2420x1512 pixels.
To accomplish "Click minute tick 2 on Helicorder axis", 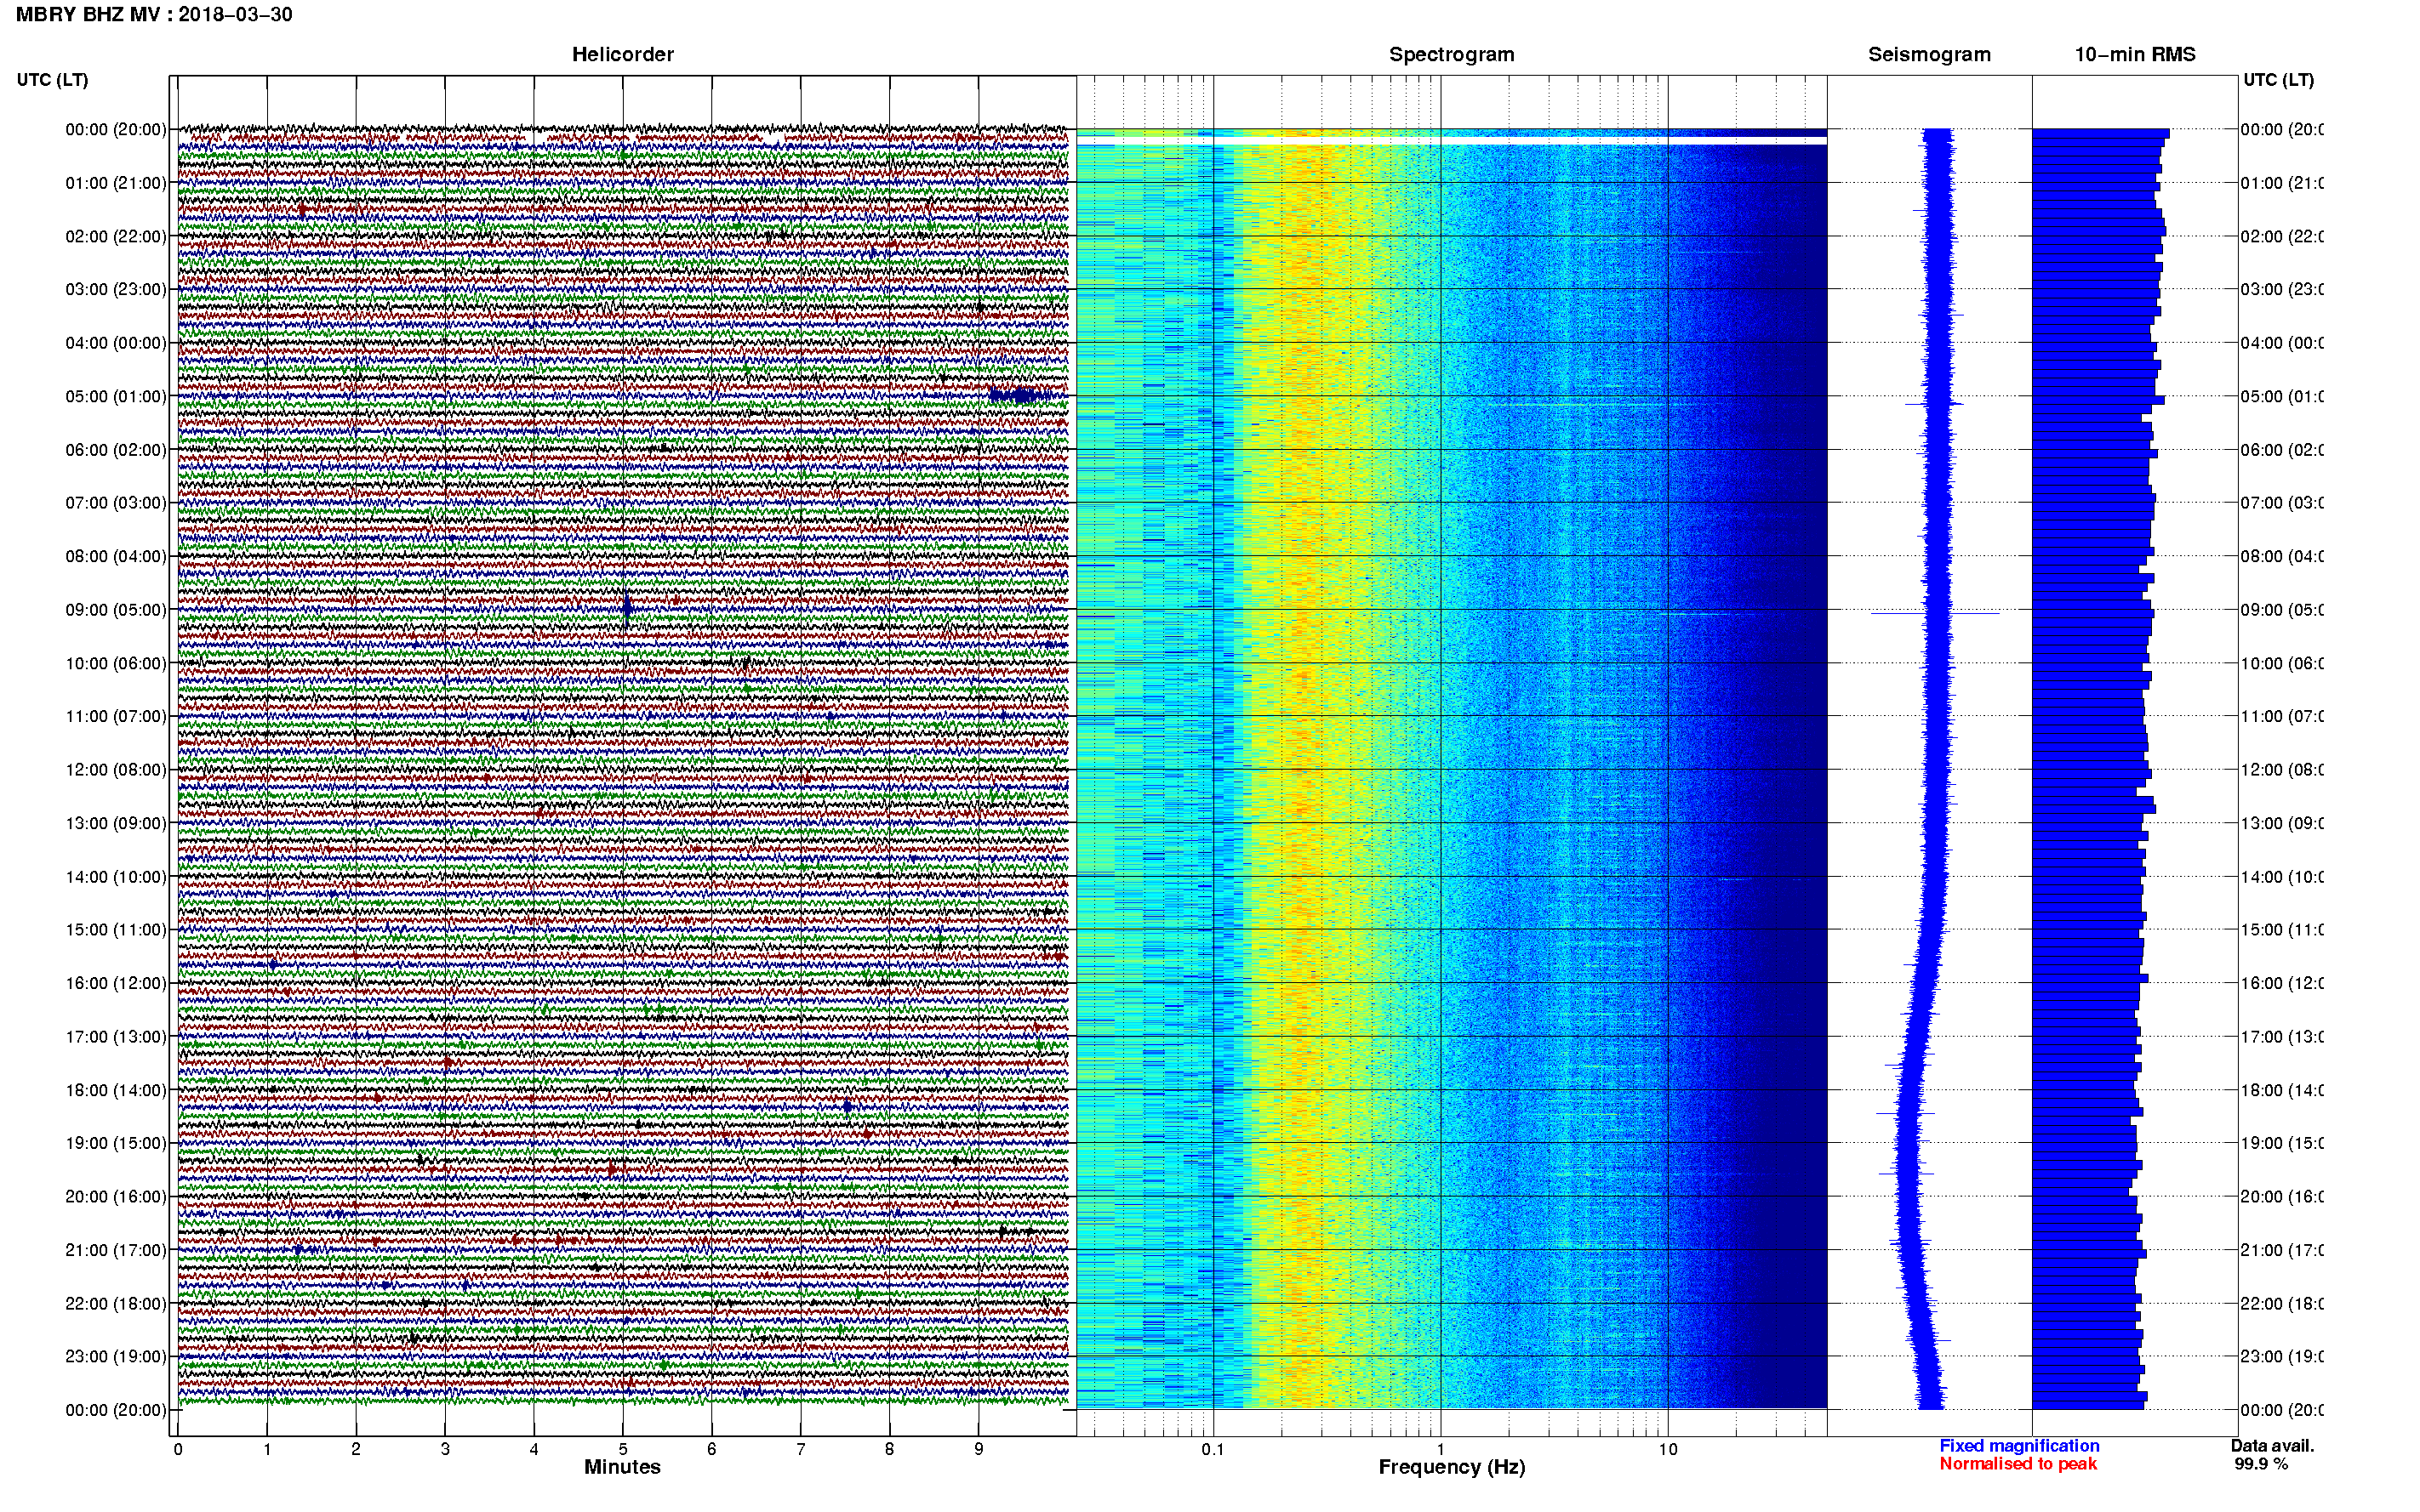I will tap(357, 1449).
